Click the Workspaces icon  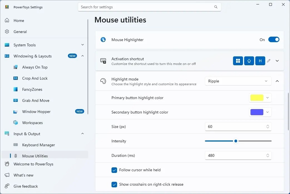pos(16,123)
